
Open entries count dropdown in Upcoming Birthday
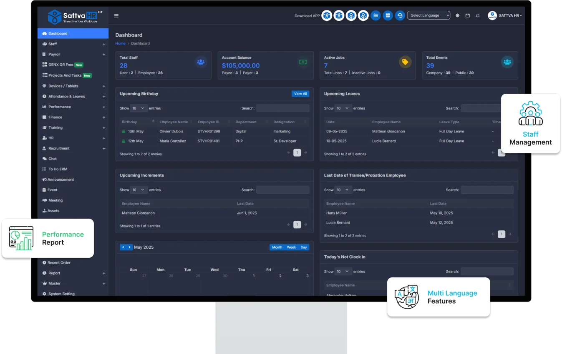139,108
